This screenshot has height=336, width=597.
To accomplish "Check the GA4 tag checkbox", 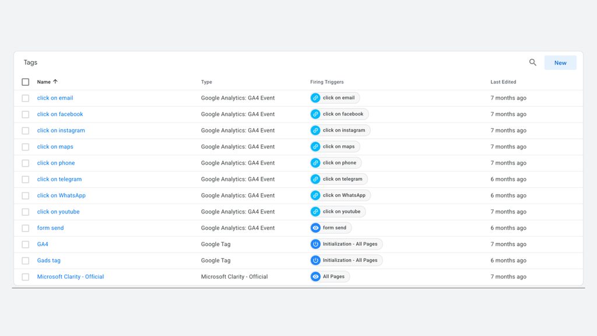I will 26,244.
